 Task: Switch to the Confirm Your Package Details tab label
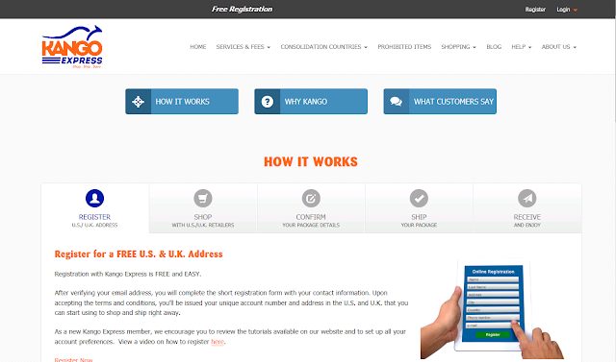click(x=311, y=221)
